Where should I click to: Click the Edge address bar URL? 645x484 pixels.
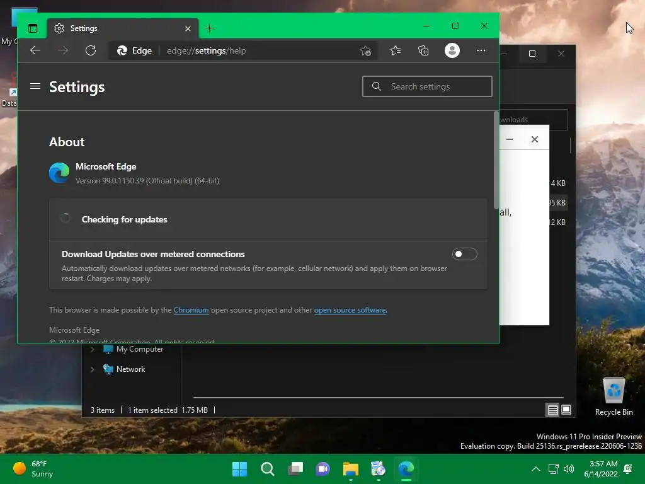pos(207,50)
